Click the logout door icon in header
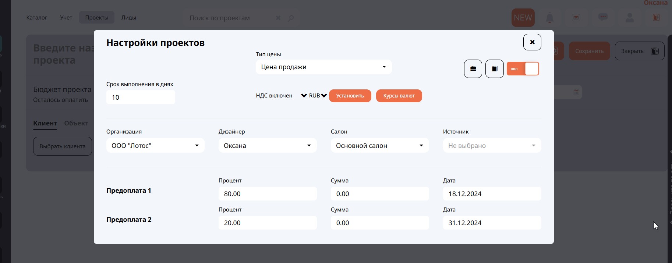Image resolution: width=672 pixels, height=263 pixels. (656, 18)
